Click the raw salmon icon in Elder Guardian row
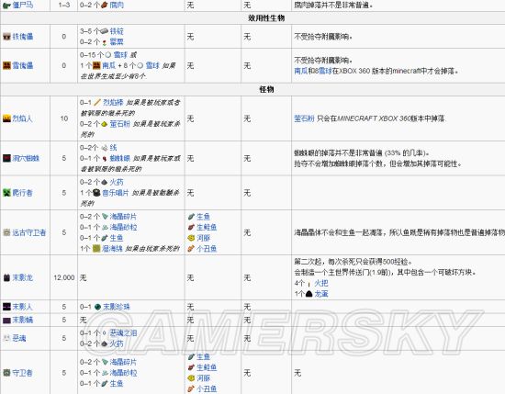505x394 pixels. point(191,227)
